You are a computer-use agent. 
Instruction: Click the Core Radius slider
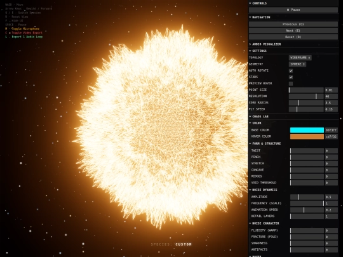306,103
